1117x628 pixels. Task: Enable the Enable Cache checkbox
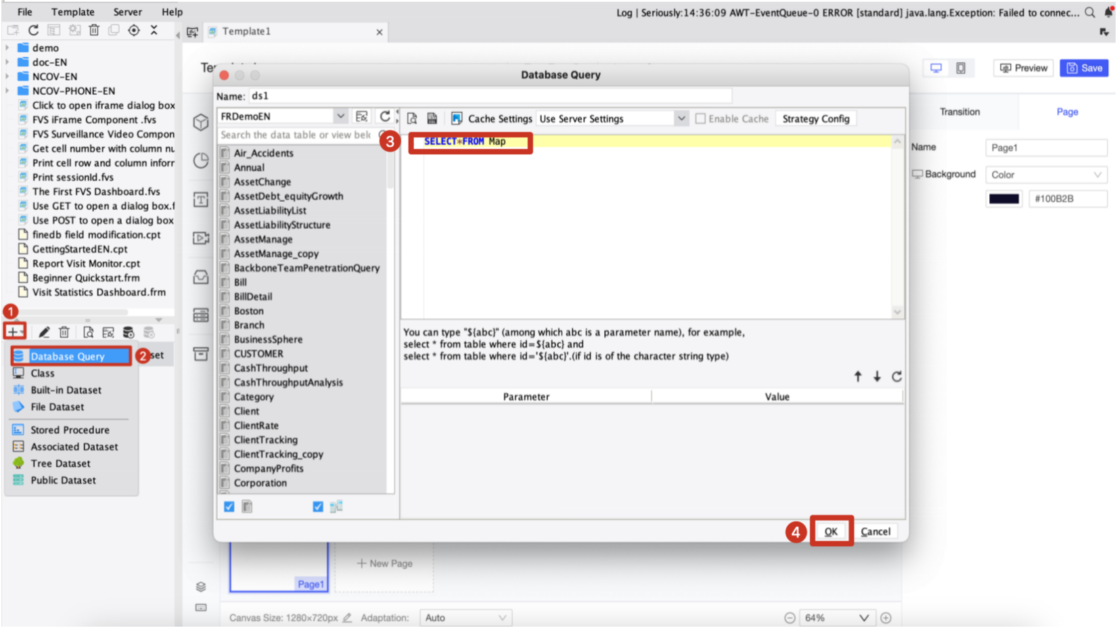point(701,118)
